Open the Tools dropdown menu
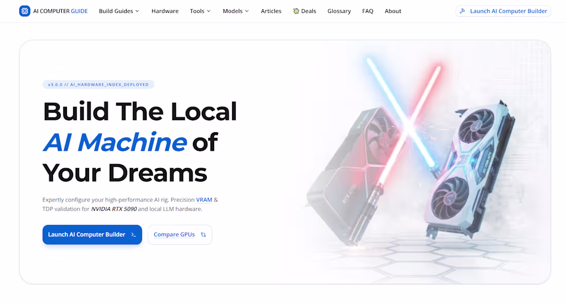The width and height of the screenshot is (566, 303). point(200,11)
